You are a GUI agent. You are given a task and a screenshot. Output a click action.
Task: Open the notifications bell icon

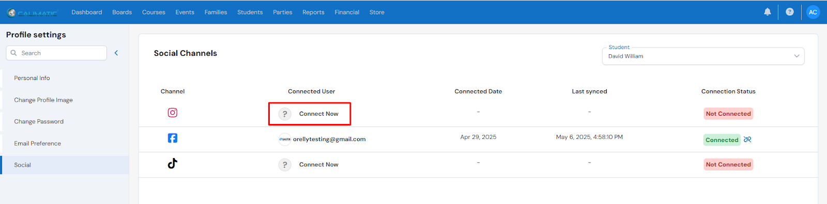[768, 12]
